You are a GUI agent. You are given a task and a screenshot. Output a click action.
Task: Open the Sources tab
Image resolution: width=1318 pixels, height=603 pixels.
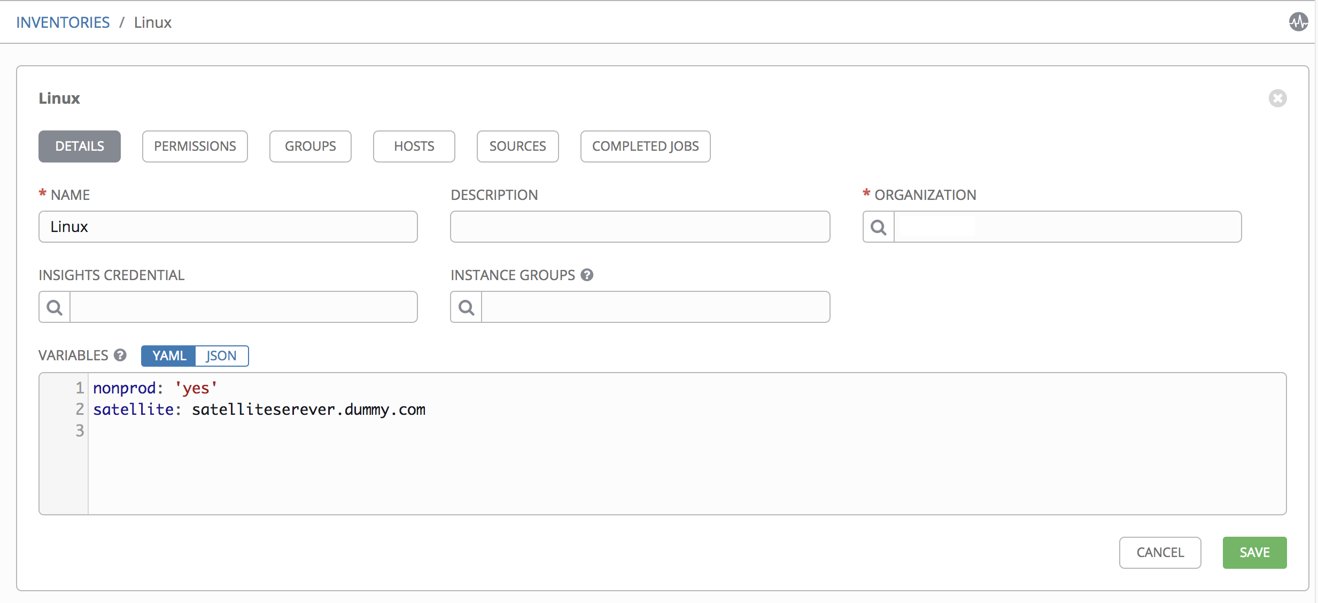click(x=518, y=146)
